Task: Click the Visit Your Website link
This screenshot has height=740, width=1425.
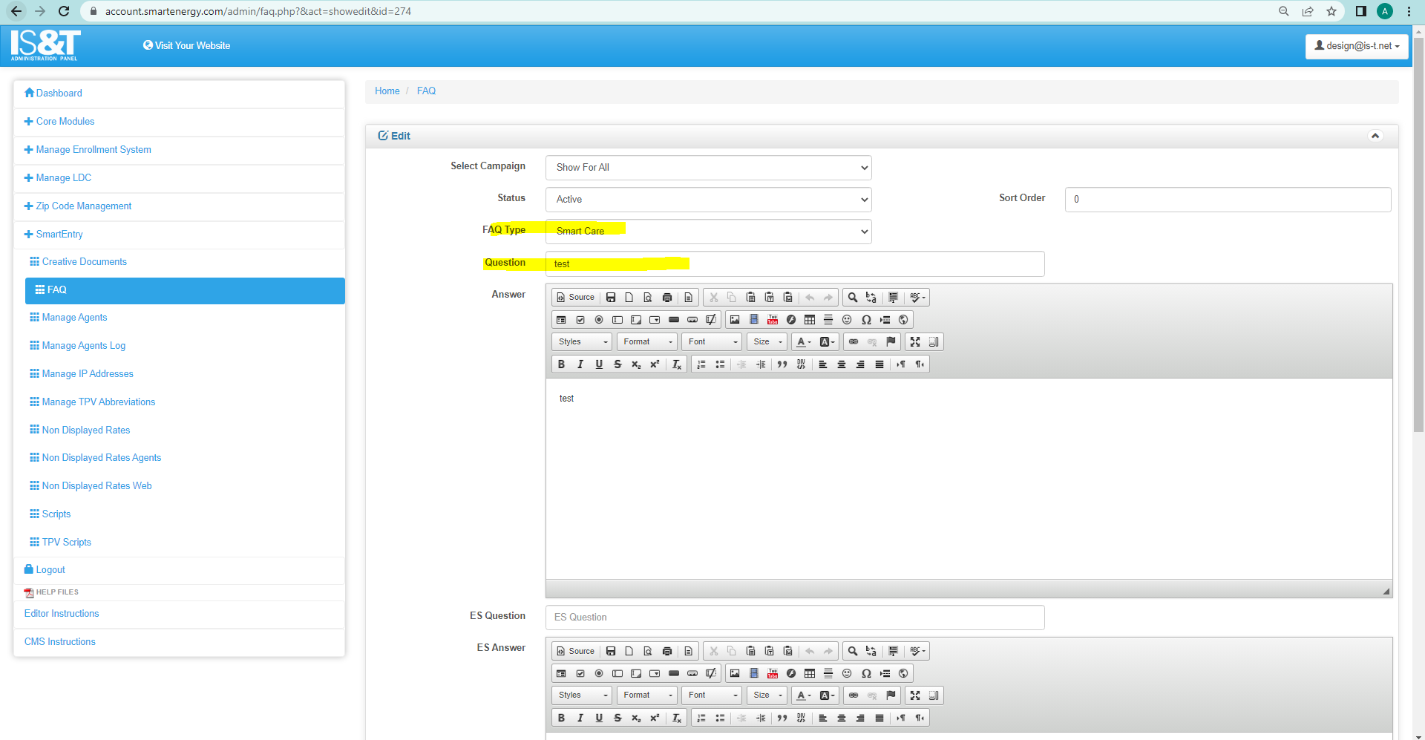Action: click(x=187, y=46)
